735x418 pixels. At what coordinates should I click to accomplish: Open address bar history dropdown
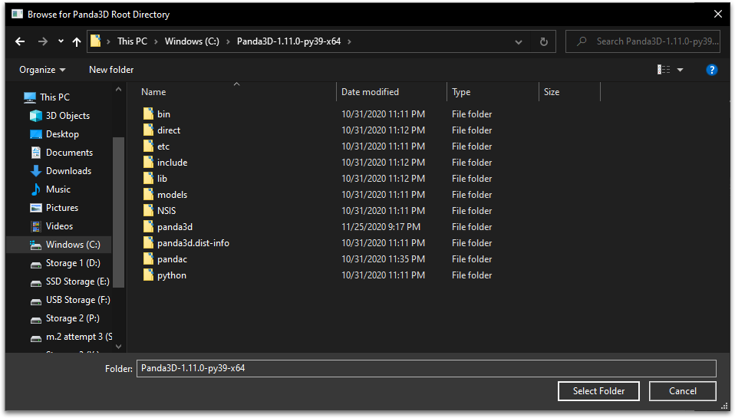pyautogui.click(x=519, y=41)
